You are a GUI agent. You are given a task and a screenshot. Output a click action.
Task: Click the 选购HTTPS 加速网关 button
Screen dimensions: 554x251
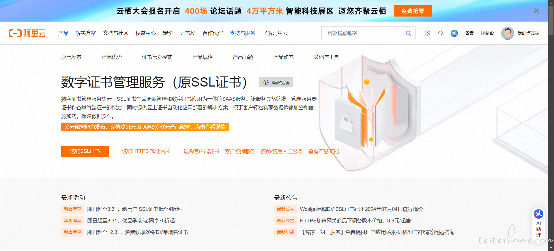[x=146, y=151]
